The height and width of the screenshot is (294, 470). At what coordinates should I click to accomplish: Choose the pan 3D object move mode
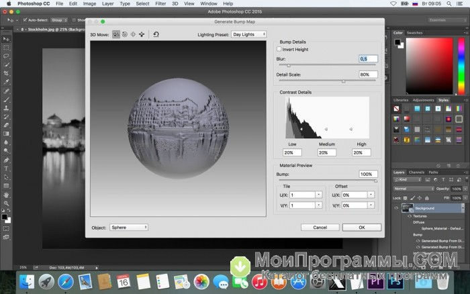coord(133,34)
